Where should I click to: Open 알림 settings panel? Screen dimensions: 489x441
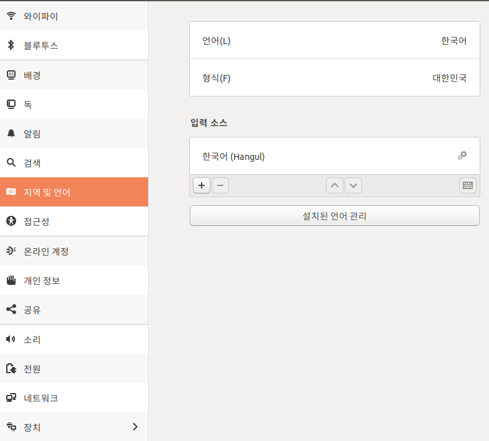pyautogui.click(x=74, y=134)
